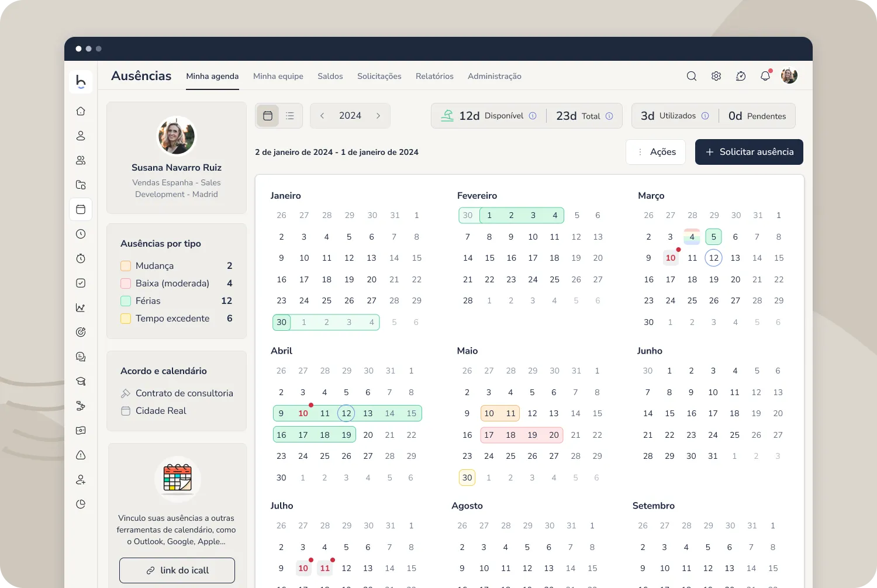Click the Solicitar ausência button
The width and height of the screenshot is (877, 588).
pos(749,152)
